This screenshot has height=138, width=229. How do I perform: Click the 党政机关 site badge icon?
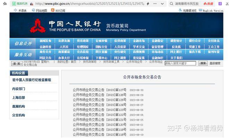click(20, 3)
